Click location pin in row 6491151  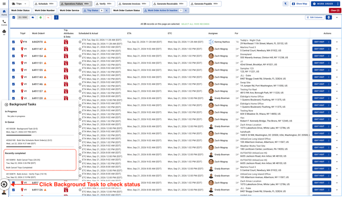pyautogui.click(x=22, y=63)
